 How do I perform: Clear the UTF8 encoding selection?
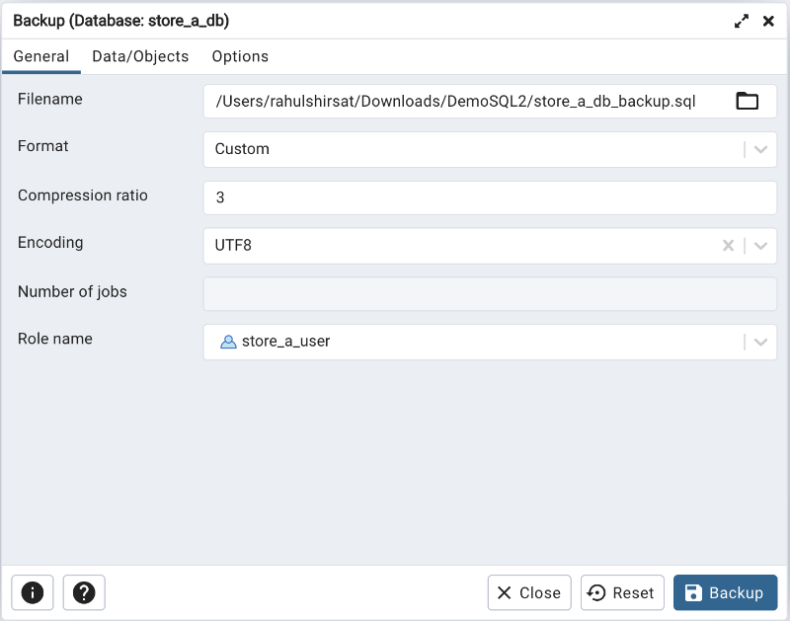point(728,246)
